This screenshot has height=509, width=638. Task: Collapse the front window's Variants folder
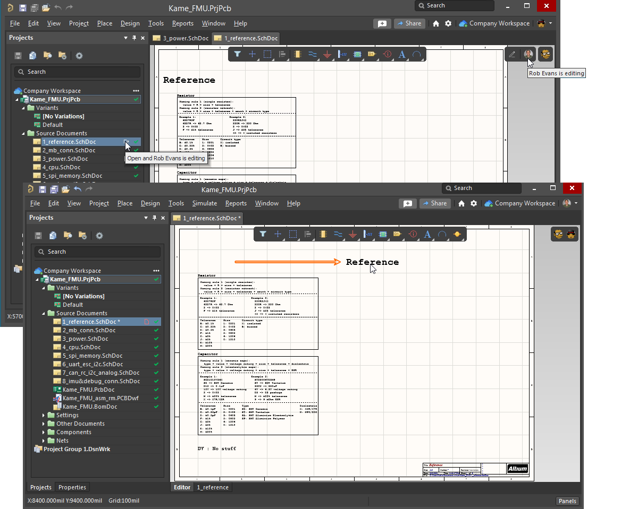(44, 288)
